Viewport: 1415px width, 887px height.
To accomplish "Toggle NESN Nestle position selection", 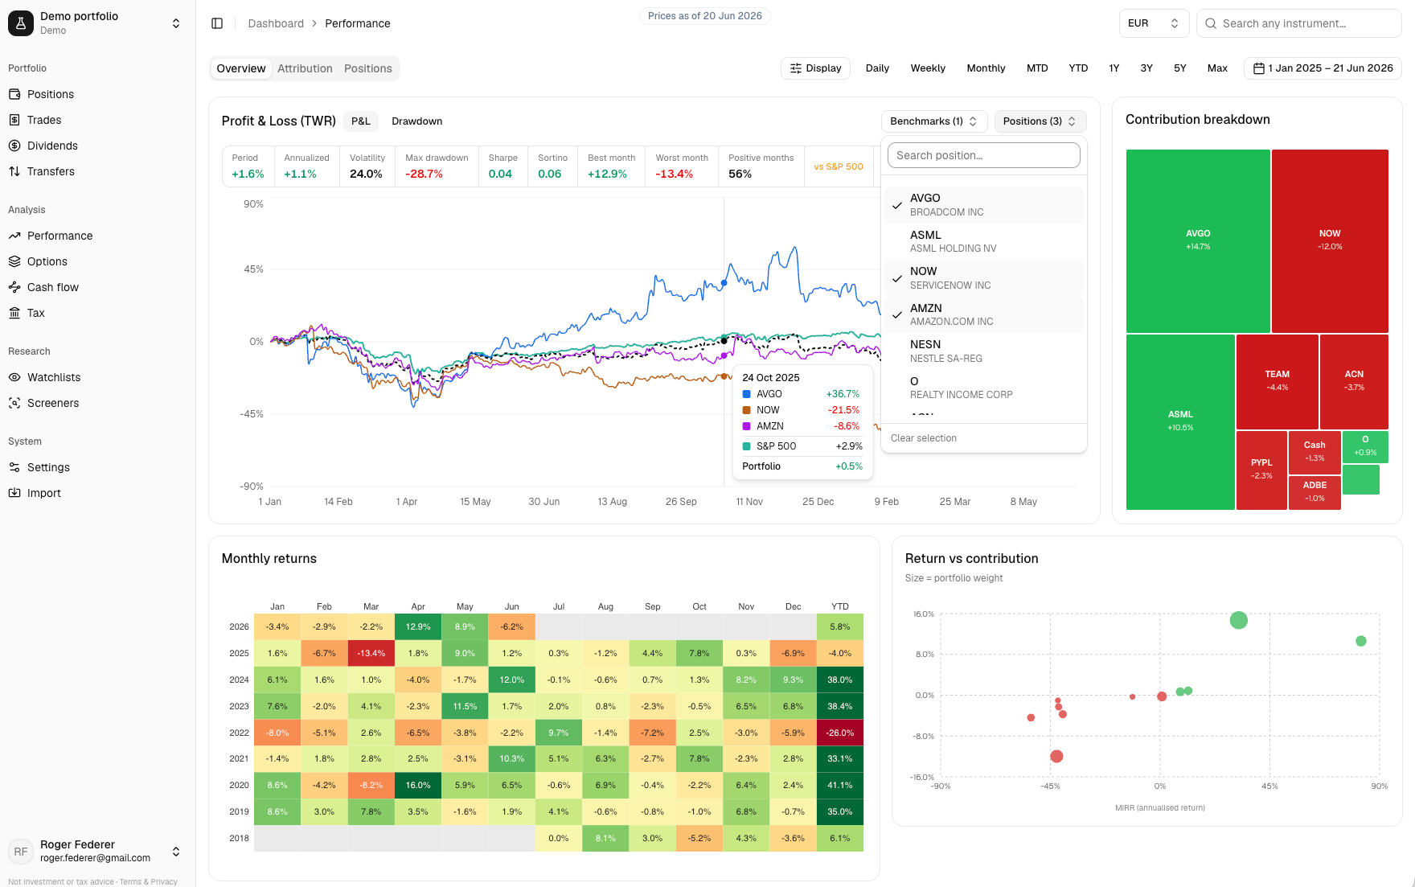I will click(x=984, y=351).
